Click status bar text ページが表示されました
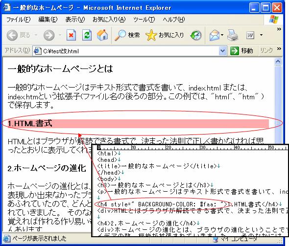The width and height of the screenshot is (289, 246). [x=40, y=239]
